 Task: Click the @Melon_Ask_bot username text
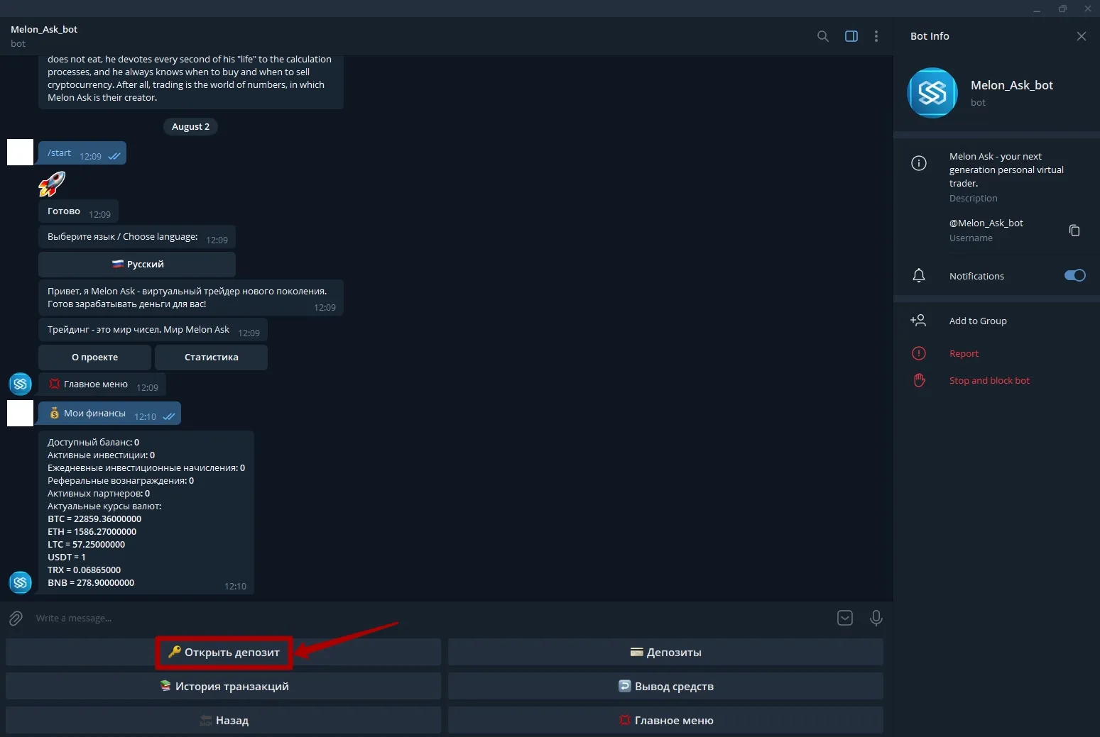[x=986, y=223]
